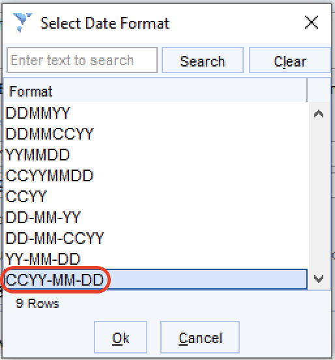Focus the Enter text to search field

pos(82,60)
